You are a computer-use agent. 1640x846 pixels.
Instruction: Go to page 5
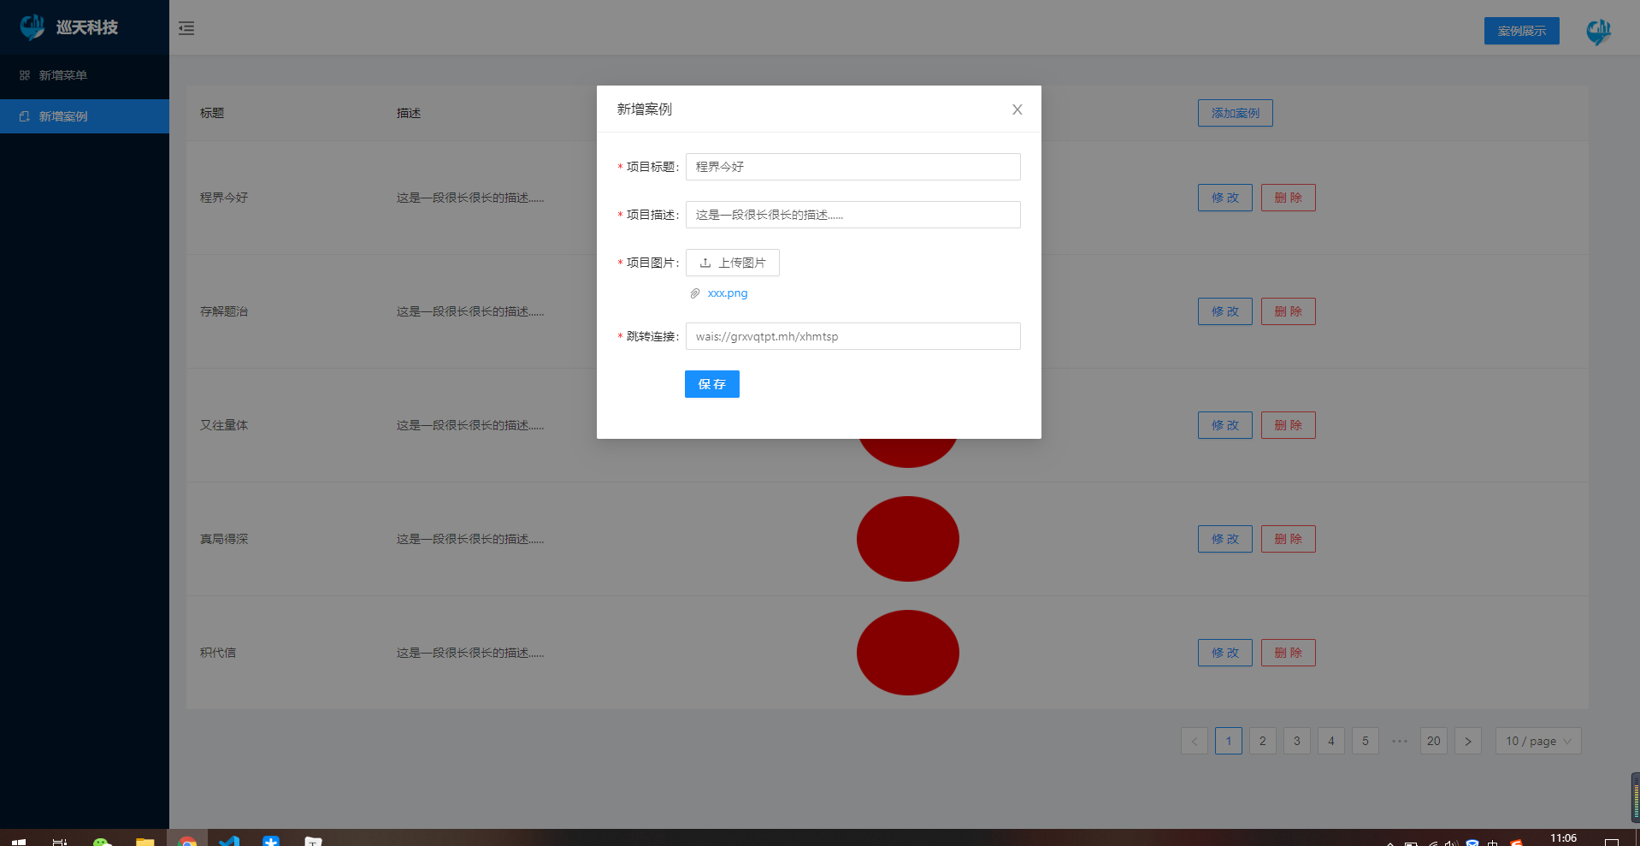(x=1366, y=741)
